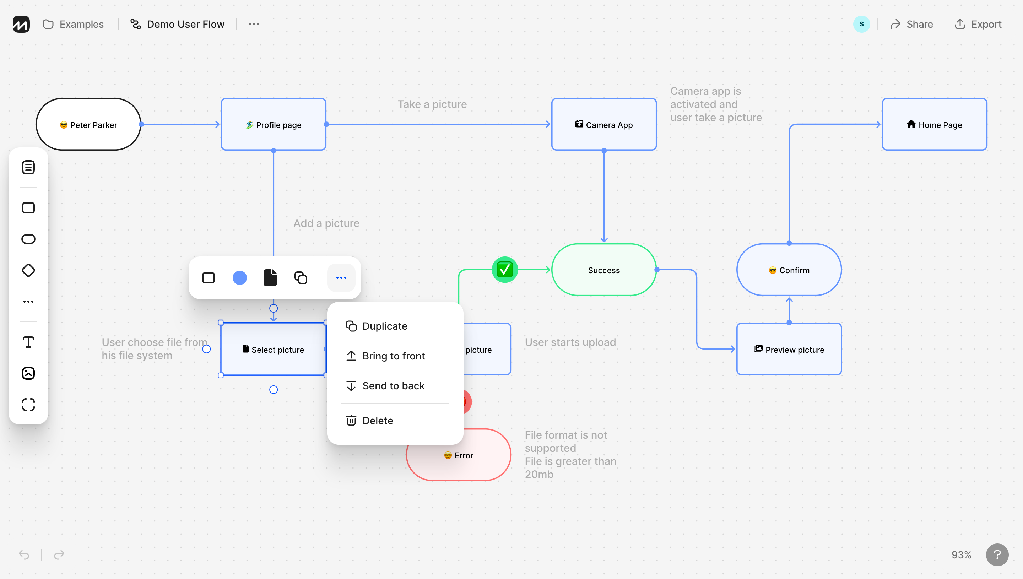This screenshot has width=1023, height=579.
Task: Select the rounded pill shape tool
Action: pyautogui.click(x=28, y=239)
